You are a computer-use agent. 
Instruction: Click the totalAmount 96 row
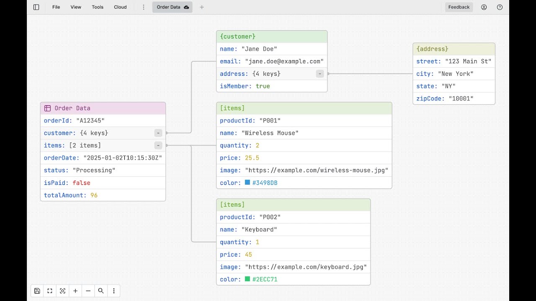(x=103, y=195)
